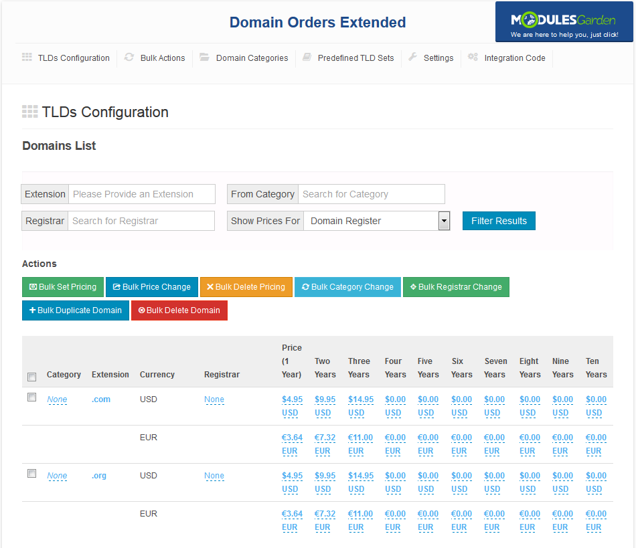Click the .com extension link
The width and height of the screenshot is (636, 548).
pos(101,399)
